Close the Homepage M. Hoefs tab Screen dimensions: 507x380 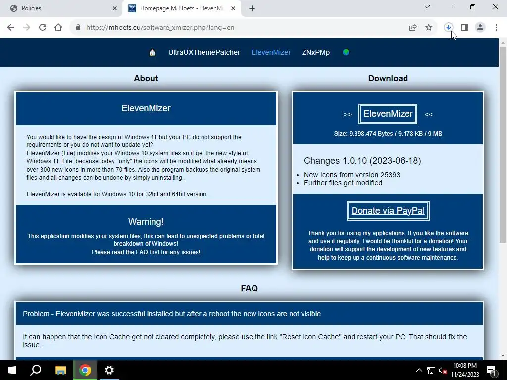pos(233,8)
